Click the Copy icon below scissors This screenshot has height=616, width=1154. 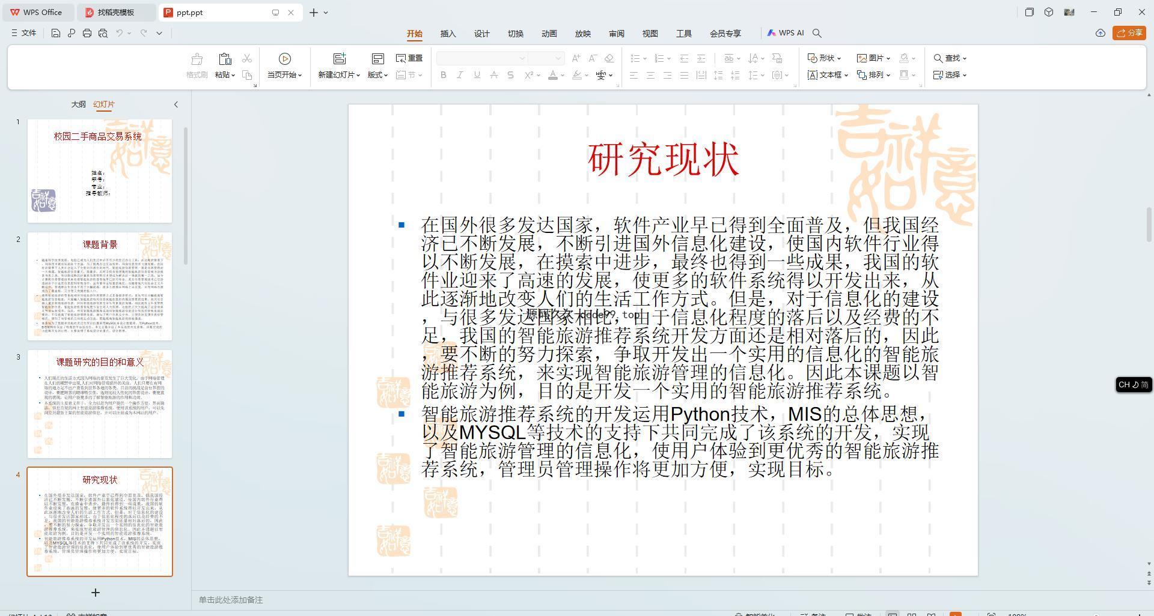tap(247, 75)
